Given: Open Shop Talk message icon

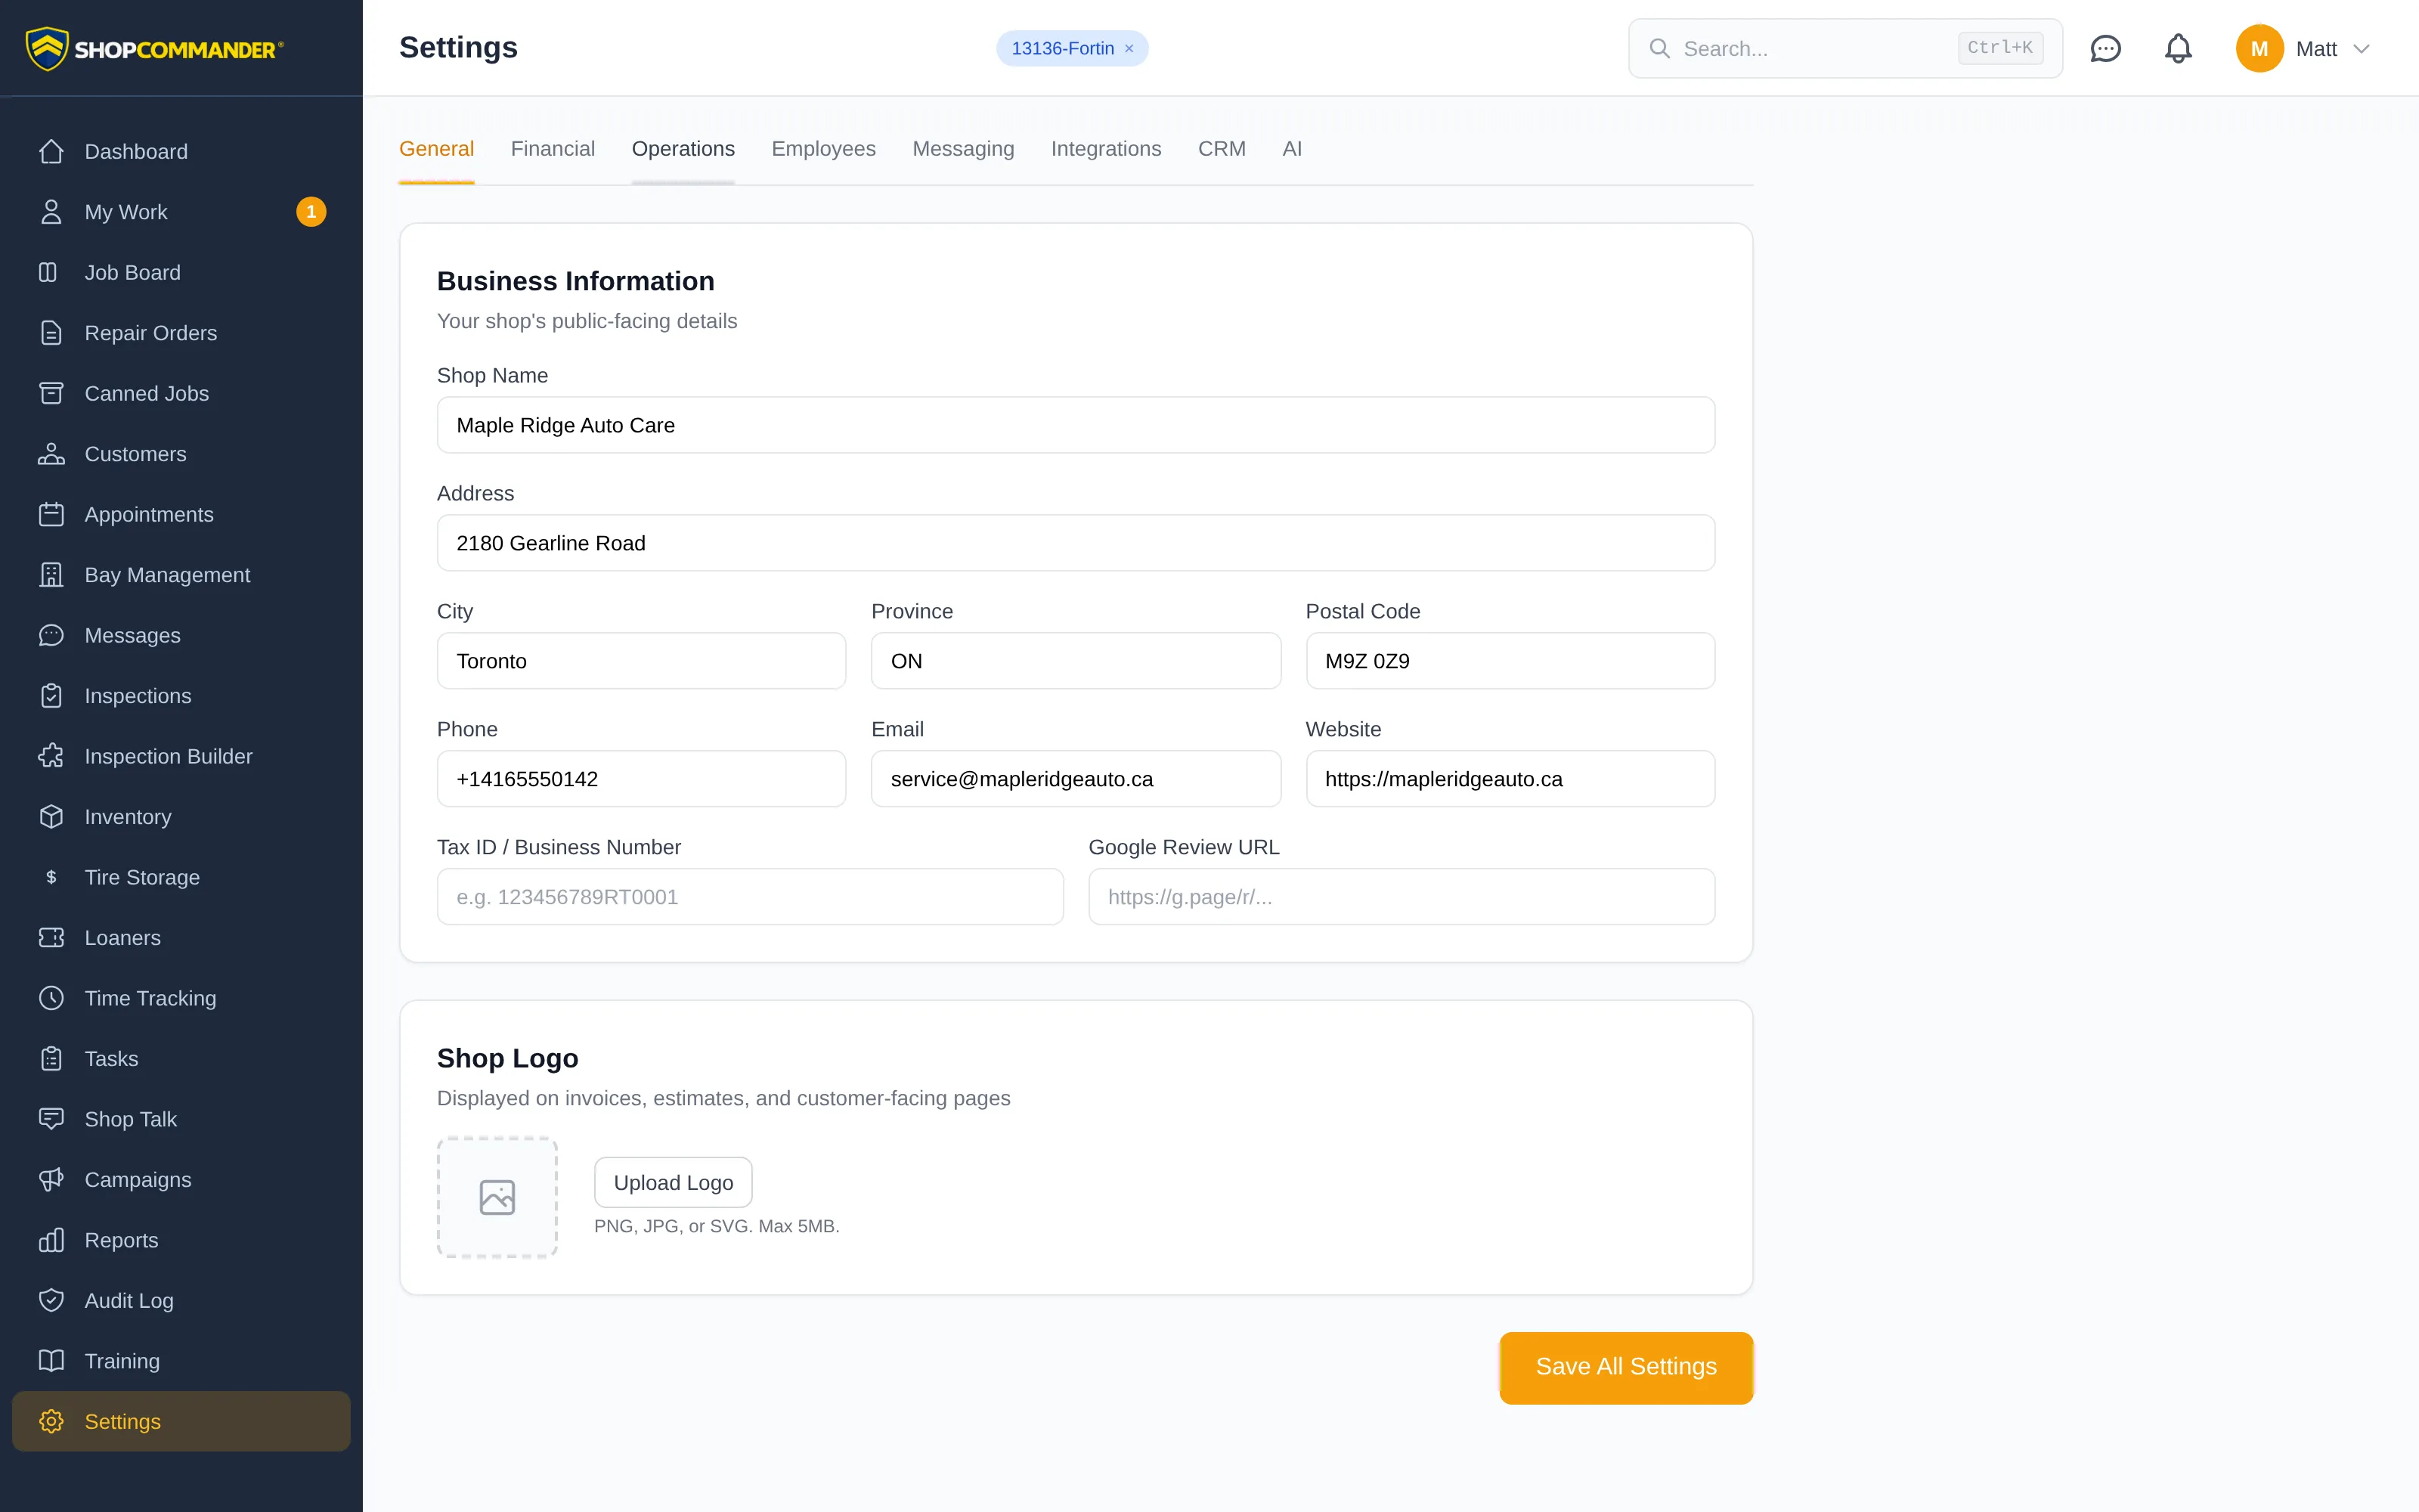Looking at the screenshot, I should click(51, 1120).
